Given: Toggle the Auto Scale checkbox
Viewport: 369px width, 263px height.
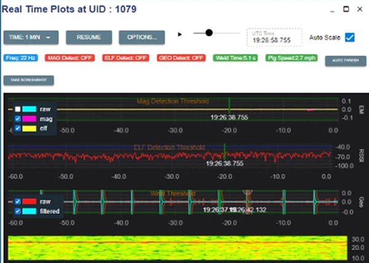Looking at the screenshot, I should point(350,38).
